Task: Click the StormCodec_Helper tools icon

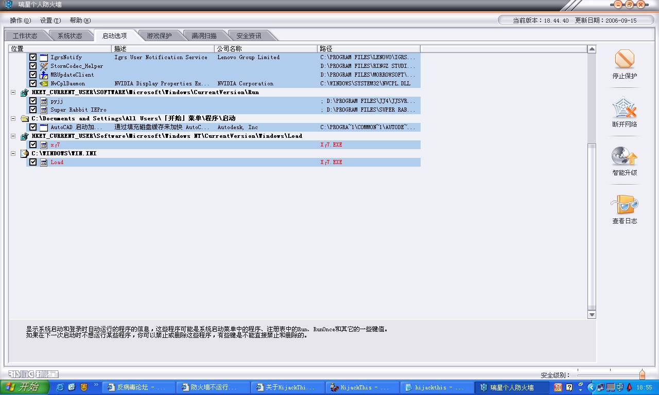Action: (44, 66)
